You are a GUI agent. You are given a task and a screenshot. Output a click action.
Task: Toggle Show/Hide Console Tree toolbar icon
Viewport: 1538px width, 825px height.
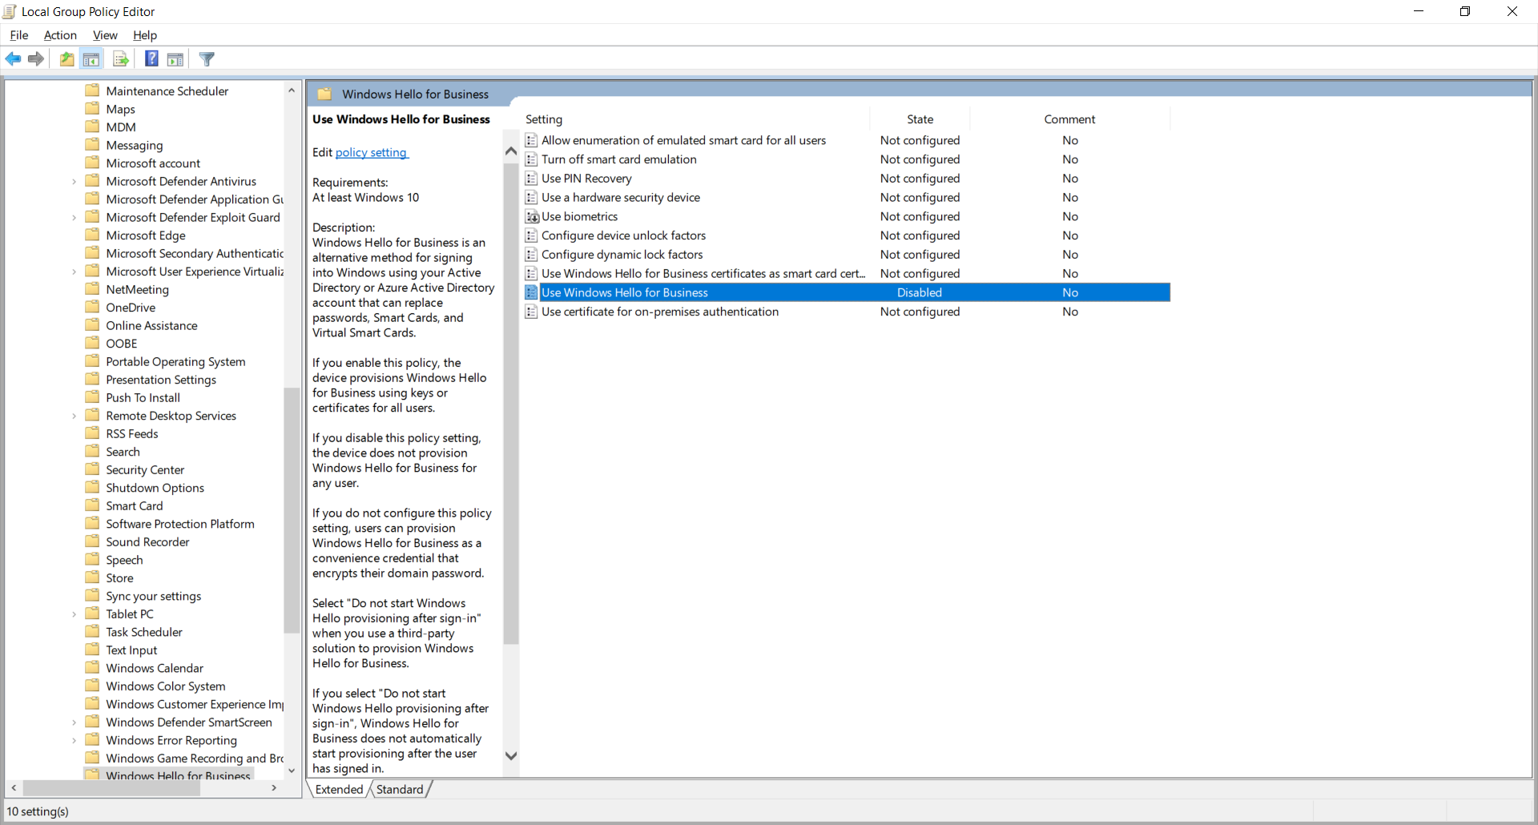[x=91, y=59]
